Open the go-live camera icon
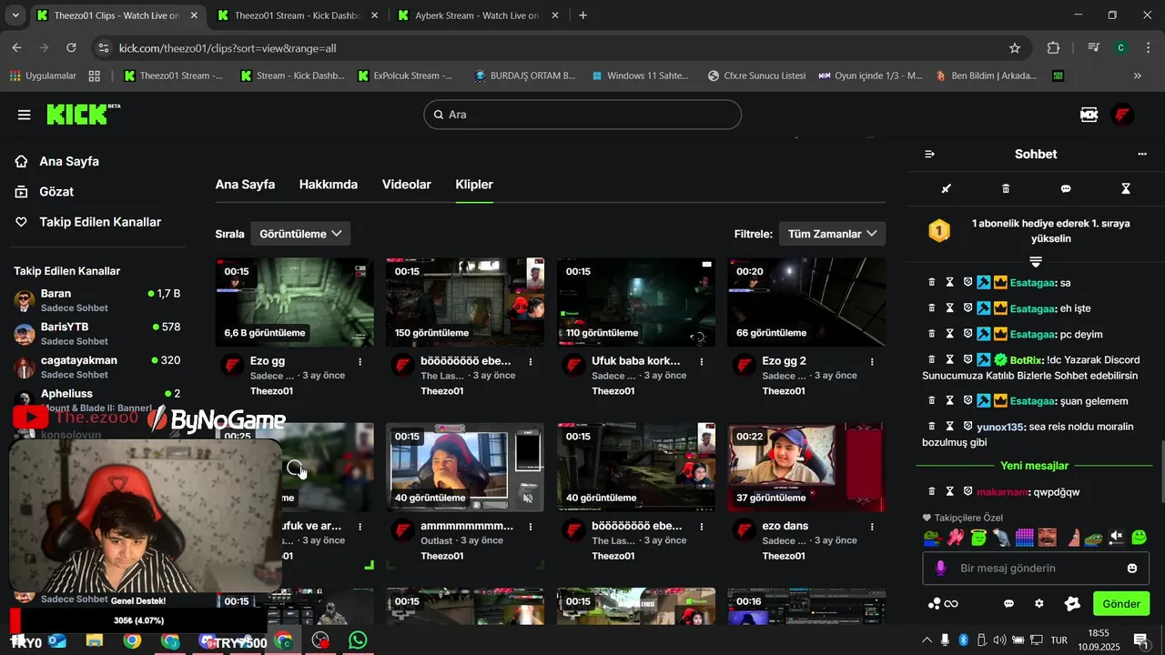The width and height of the screenshot is (1165, 655). pos(1089,115)
